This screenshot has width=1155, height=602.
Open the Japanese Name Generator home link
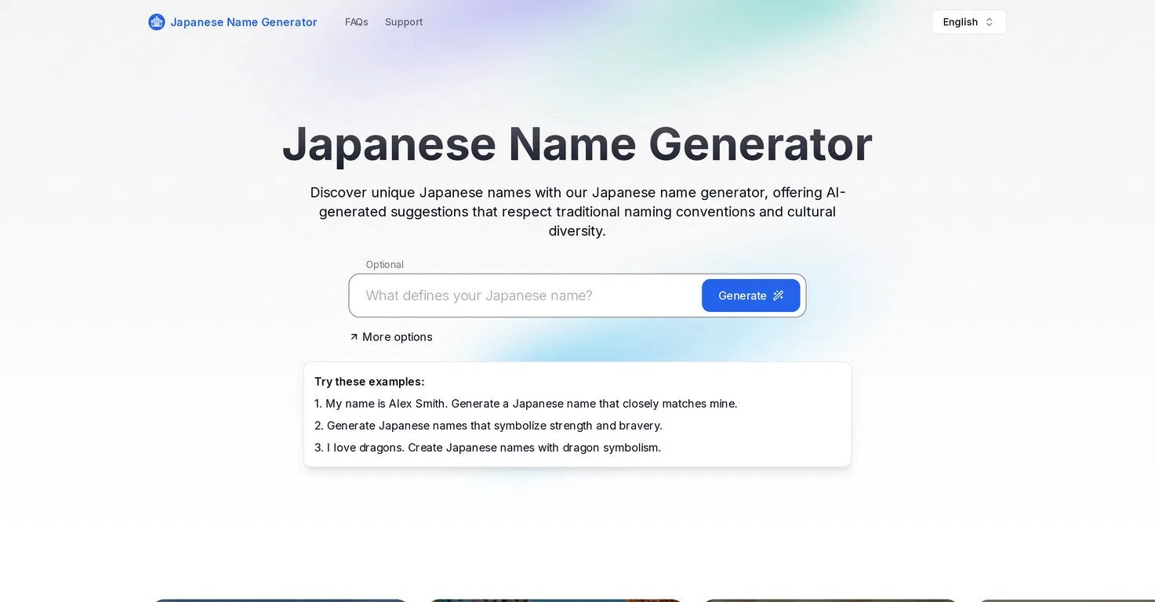(x=233, y=22)
